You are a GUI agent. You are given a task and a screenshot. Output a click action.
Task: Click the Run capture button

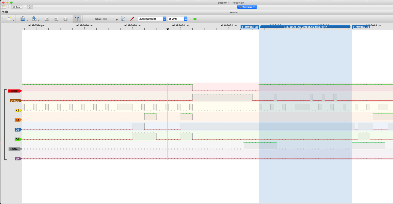point(16,7)
